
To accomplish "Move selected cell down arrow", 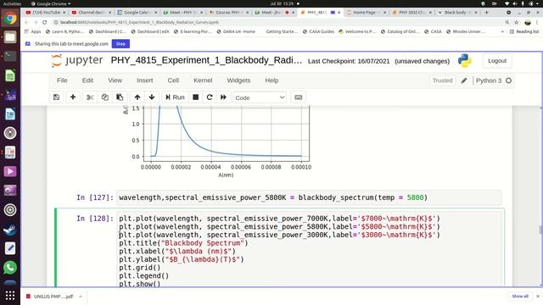I will [152, 97].
